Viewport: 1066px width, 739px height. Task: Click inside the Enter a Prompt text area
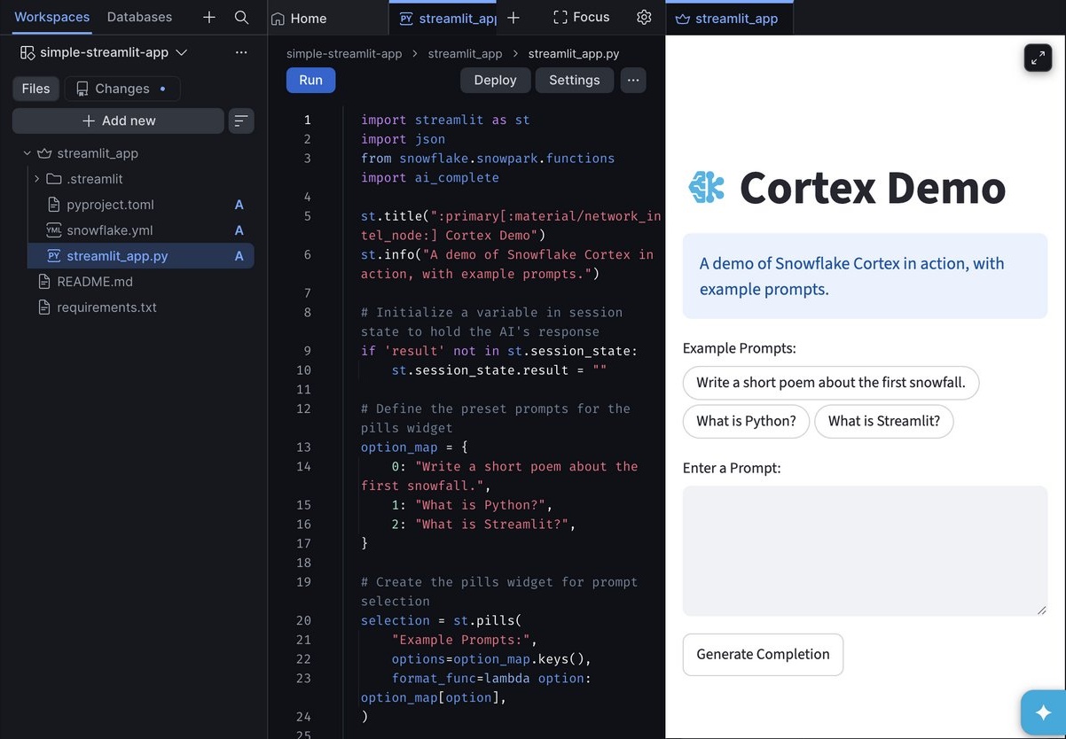865,550
